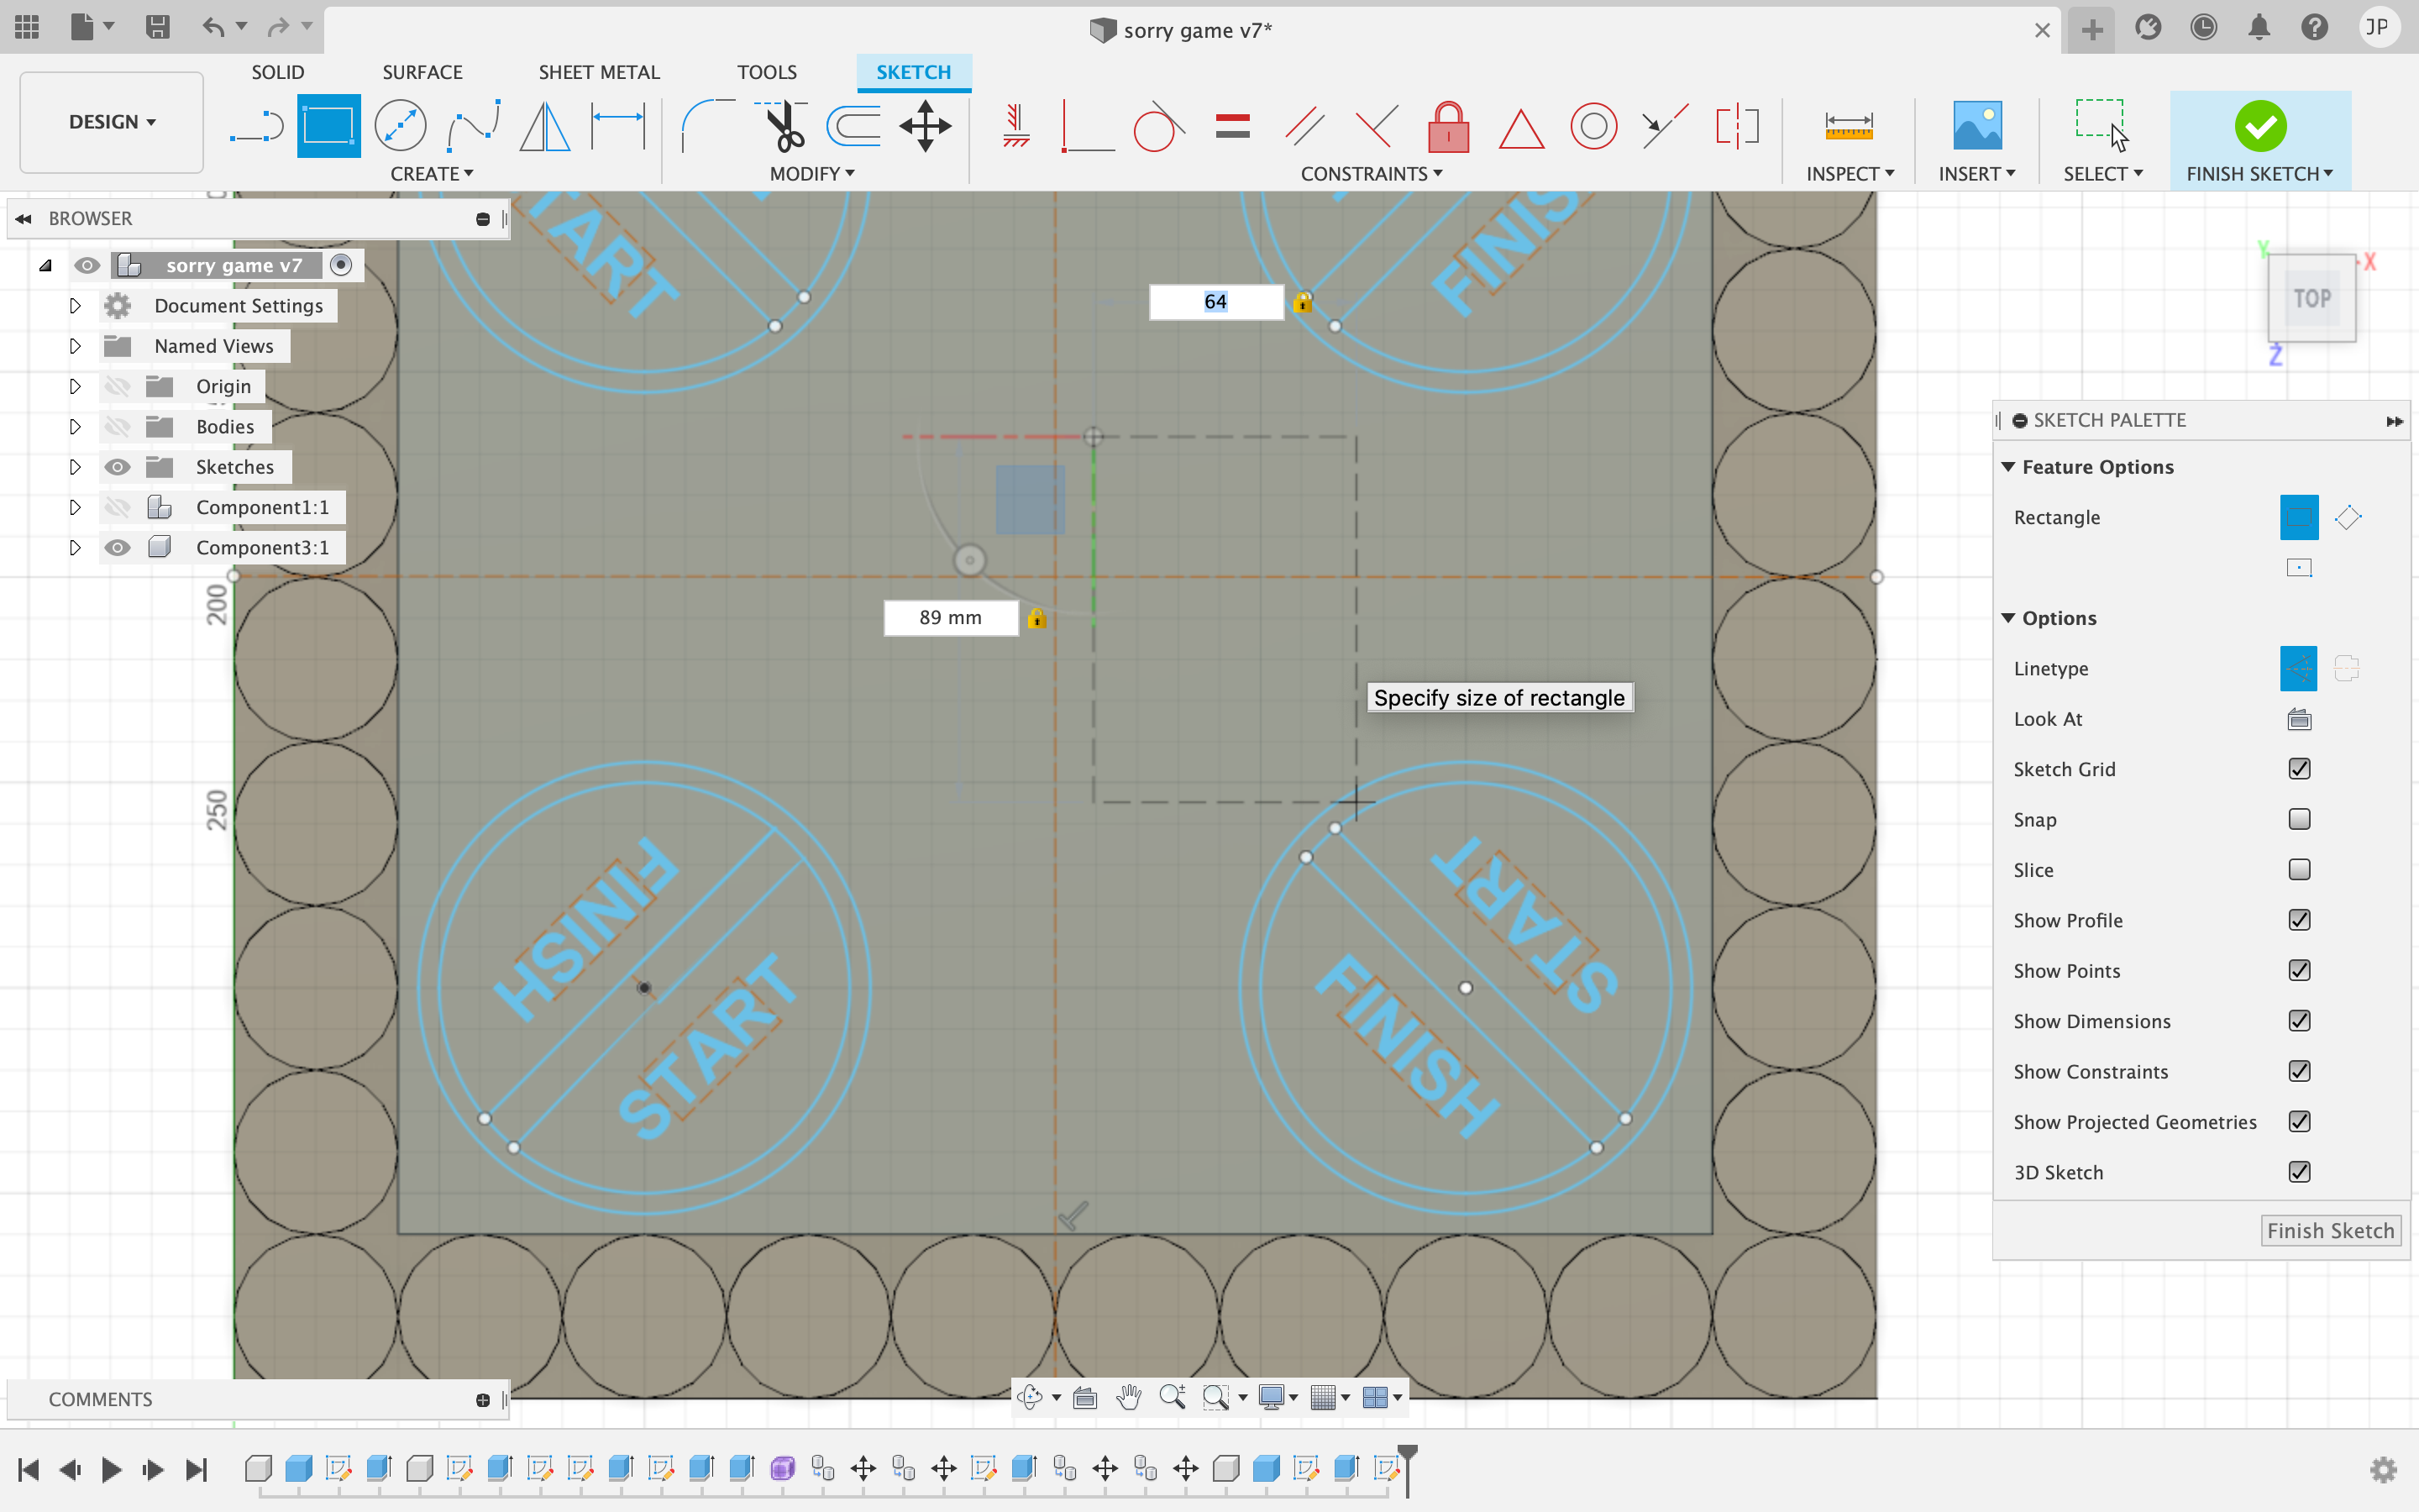2419x1512 pixels.
Task: Apply the Collinear constraint
Action: 1666,127
